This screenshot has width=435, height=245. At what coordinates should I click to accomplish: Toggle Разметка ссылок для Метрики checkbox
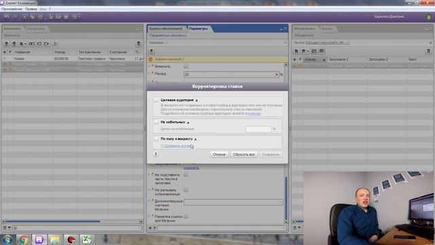pos(186,216)
